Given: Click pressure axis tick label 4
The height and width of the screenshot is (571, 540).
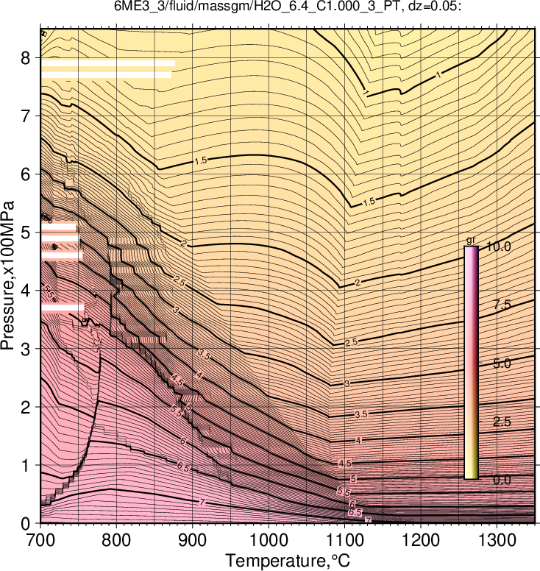Looking at the screenshot, I should [x=26, y=291].
